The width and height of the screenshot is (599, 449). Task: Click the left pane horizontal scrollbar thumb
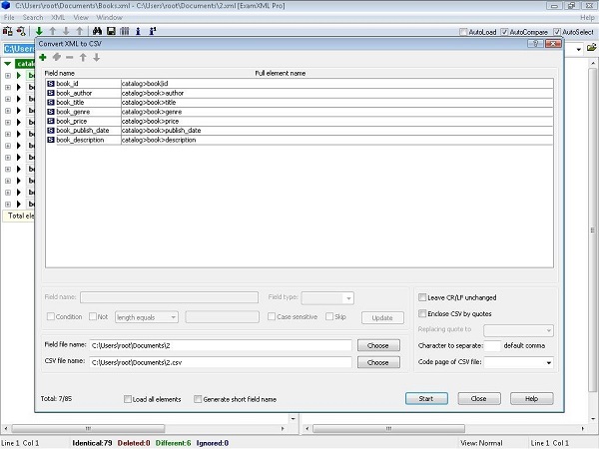click(x=88, y=428)
